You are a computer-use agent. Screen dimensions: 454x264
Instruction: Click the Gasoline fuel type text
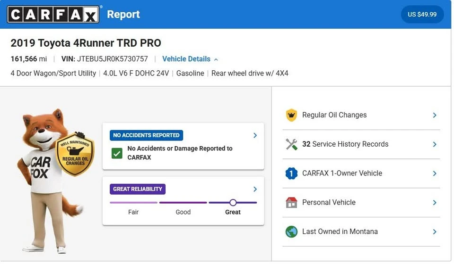(x=190, y=73)
